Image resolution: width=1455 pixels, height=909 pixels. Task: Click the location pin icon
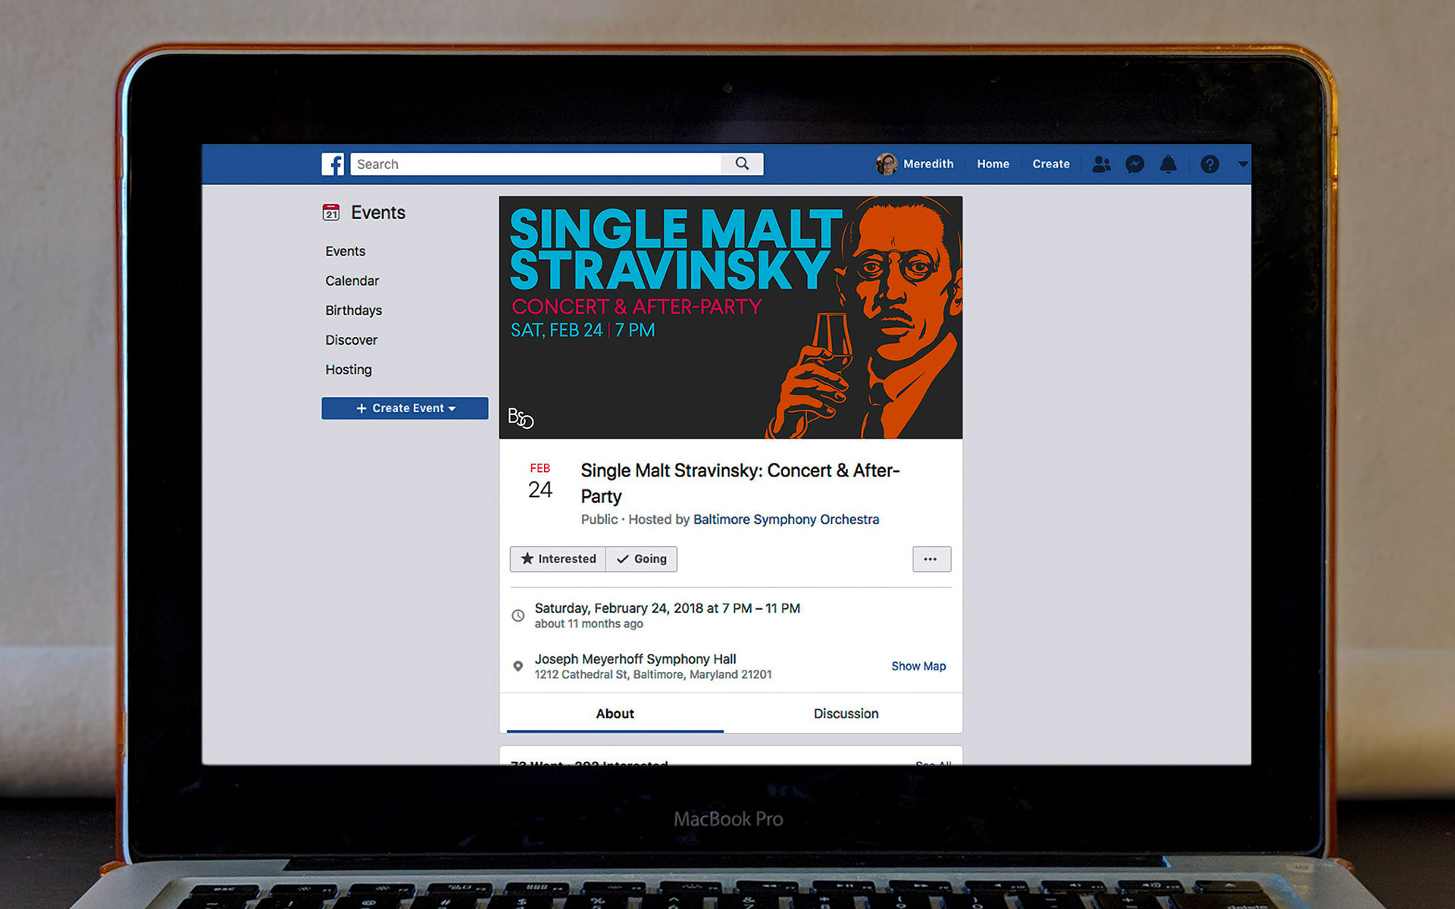click(518, 667)
